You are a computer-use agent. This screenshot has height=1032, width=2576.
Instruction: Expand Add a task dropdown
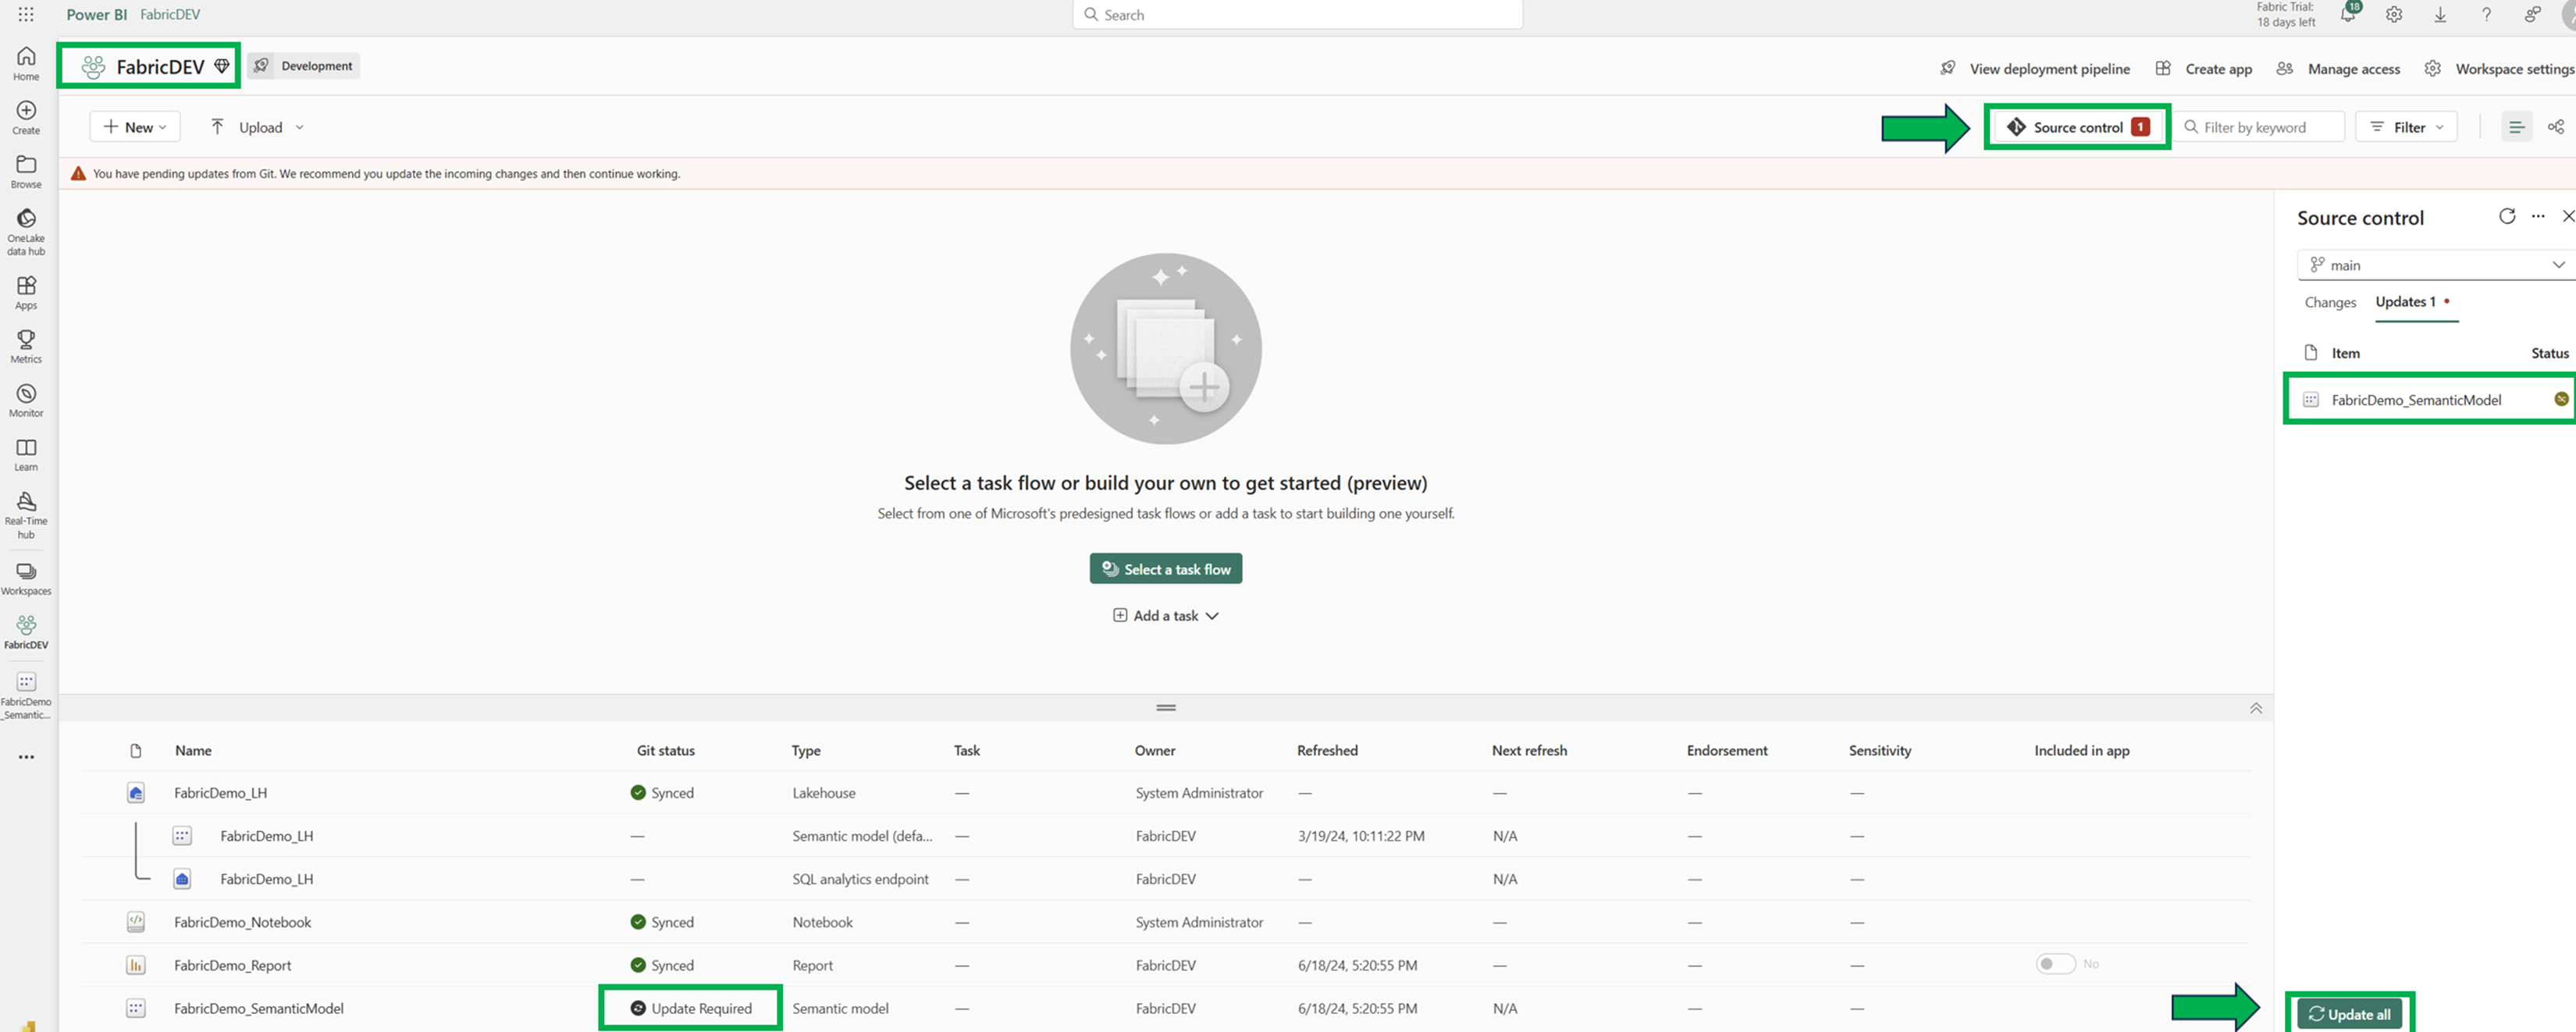(1165, 616)
